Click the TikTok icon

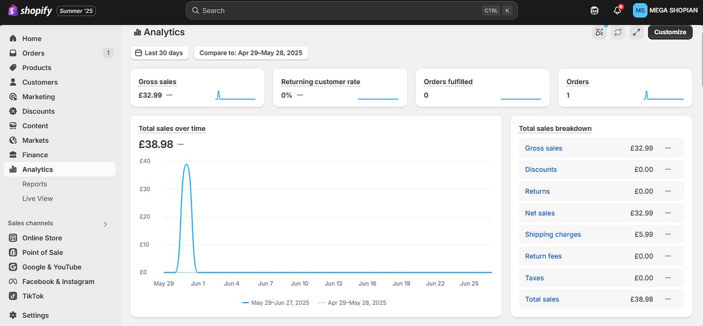pos(13,296)
